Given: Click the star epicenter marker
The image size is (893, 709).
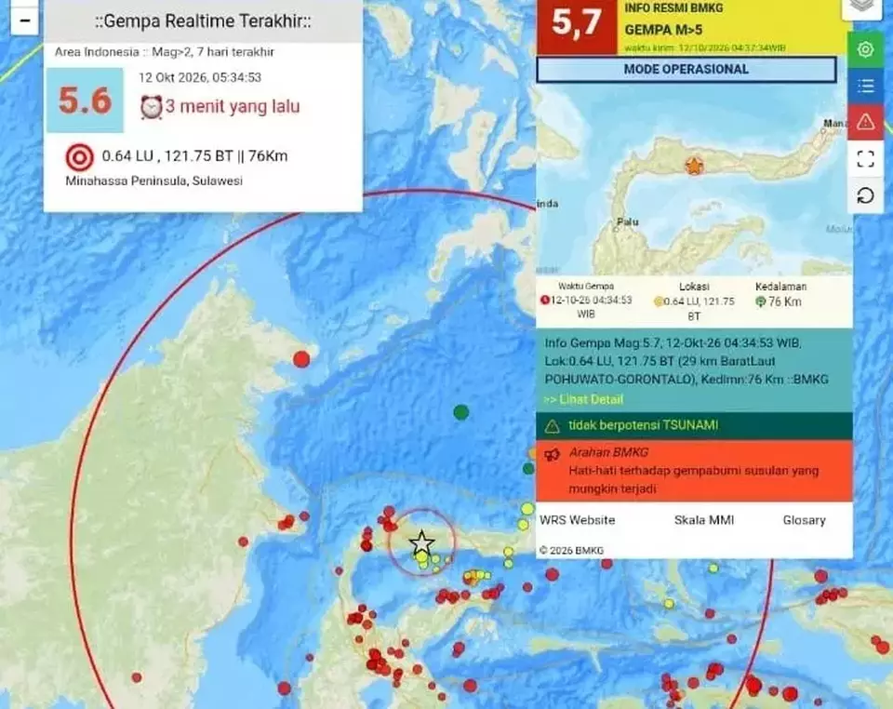Looking at the screenshot, I should [421, 542].
